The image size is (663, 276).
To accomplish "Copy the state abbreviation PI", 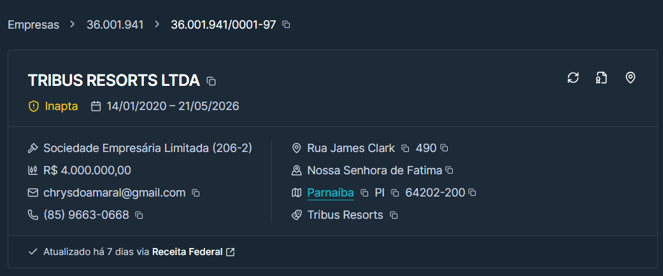I will tap(395, 193).
